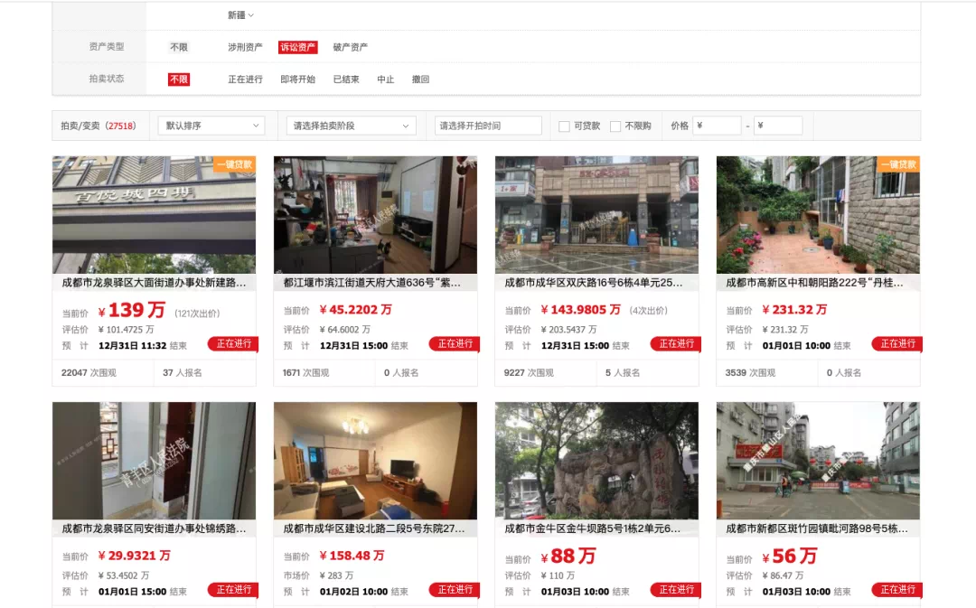
Task: Choose 破产资产 asset type
Action: 350,47
